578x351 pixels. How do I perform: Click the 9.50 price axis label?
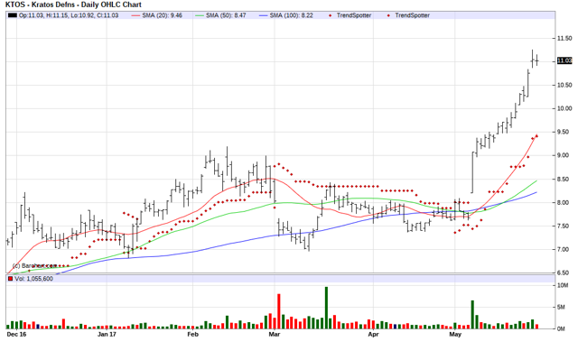pyautogui.click(x=564, y=132)
